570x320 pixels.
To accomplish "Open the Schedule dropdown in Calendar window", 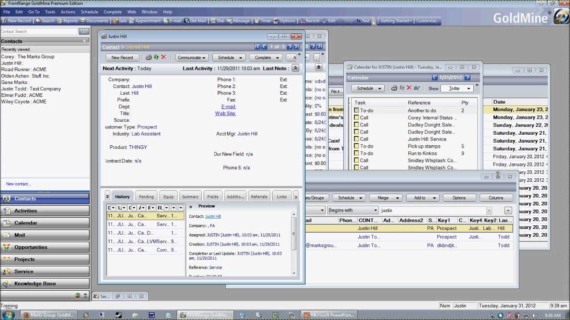I will point(368,88).
